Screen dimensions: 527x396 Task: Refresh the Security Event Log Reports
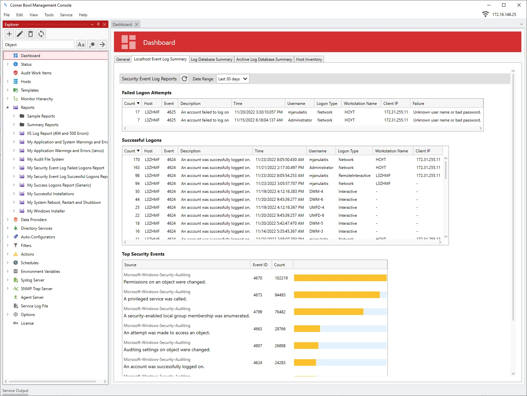[x=184, y=79]
